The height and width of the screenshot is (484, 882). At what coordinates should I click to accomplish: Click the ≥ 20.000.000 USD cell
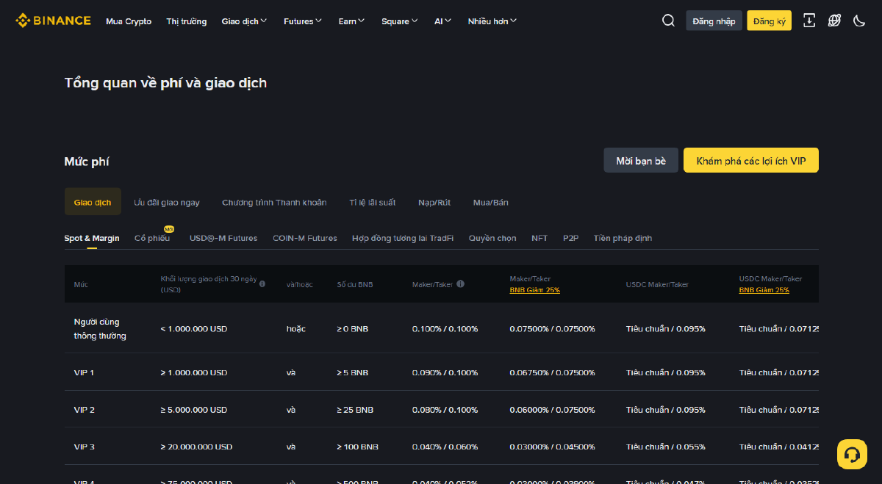(x=196, y=447)
